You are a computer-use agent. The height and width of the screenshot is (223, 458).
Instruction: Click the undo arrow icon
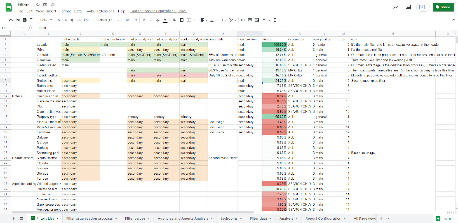[x=11, y=20]
